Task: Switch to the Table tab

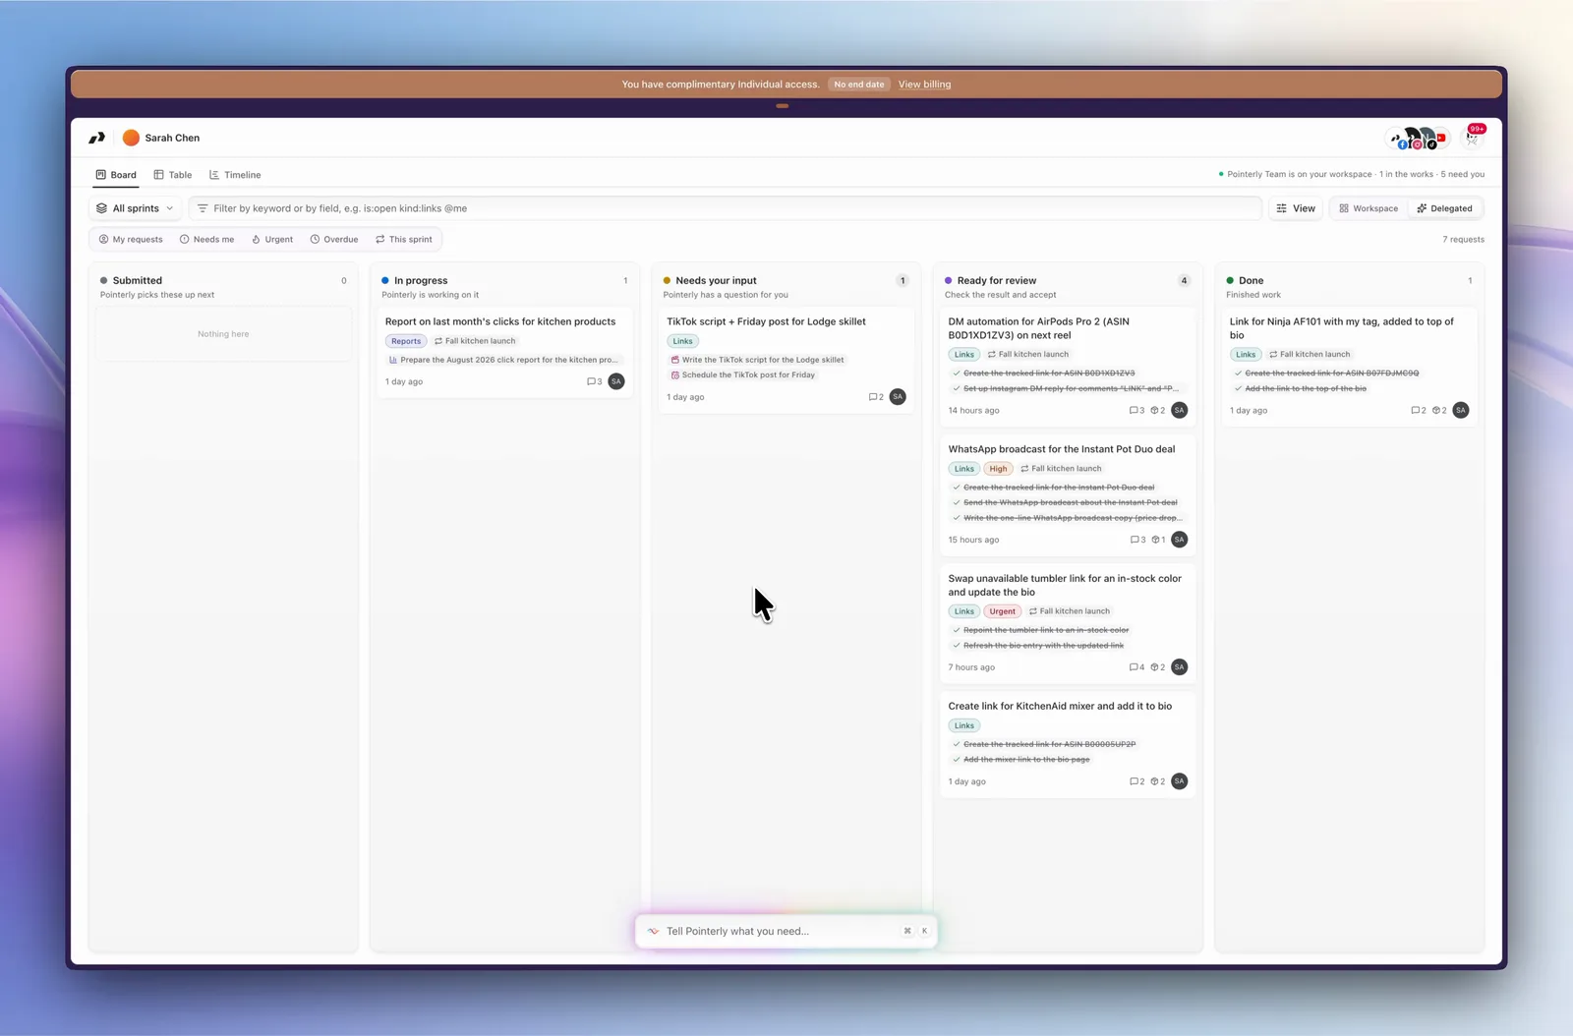Action: point(173,175)
